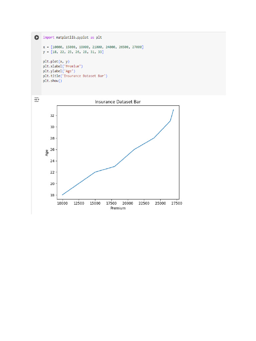Click the chart title Insurance Dataset Bar

[x=118, y=102]
